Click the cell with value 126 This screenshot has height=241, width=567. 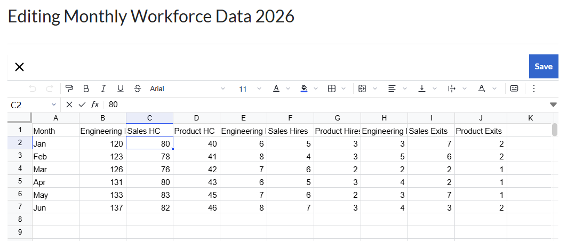click(x=103, y=169)
